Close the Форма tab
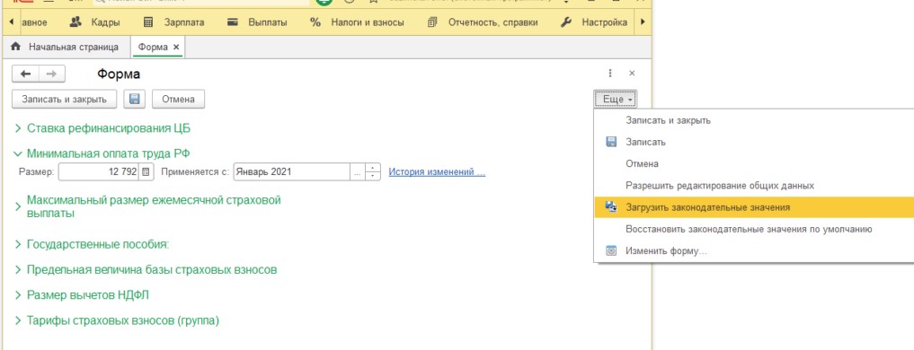This screenshot has width=914, height=350. pyautogui.click(x=177, y=48)
